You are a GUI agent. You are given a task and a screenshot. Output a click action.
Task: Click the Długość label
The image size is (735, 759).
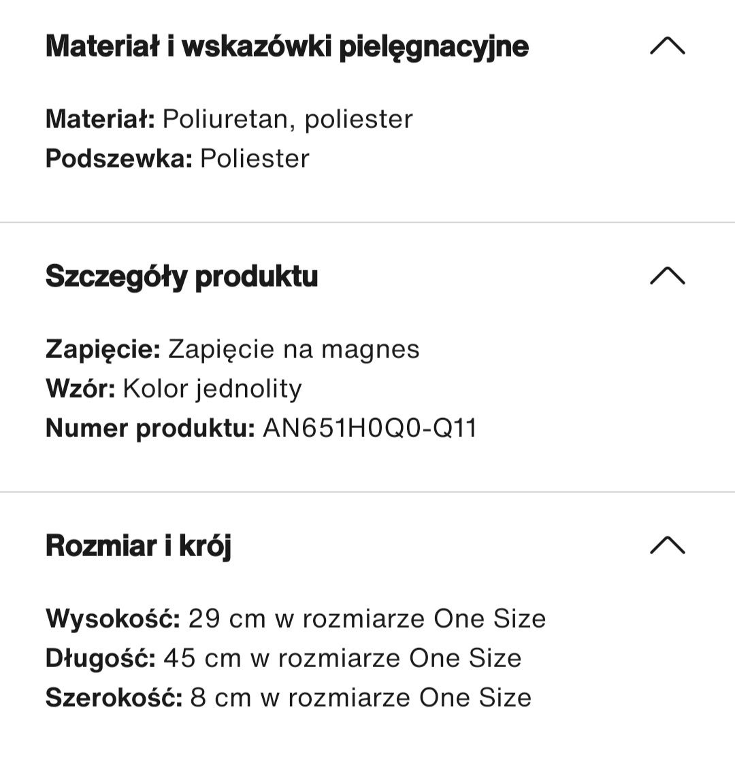tap(101, 658)
